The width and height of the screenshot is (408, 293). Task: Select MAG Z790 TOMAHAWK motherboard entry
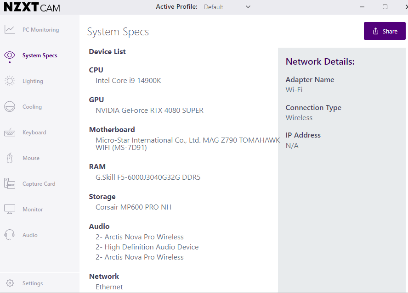[x=187, y=144]
